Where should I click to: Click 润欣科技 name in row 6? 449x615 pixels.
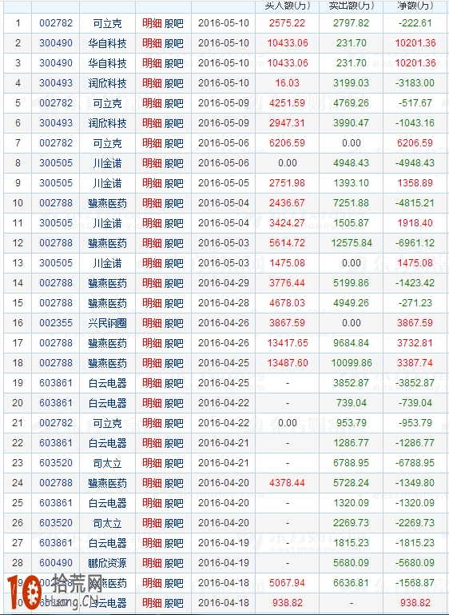[x=107, y=123]
